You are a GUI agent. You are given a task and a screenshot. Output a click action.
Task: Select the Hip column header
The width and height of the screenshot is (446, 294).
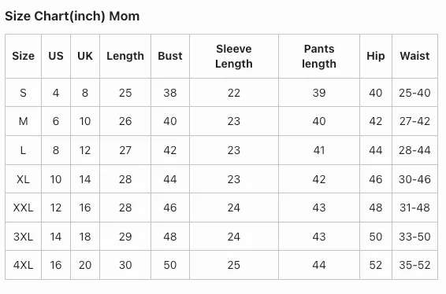[x=375, y=56]
